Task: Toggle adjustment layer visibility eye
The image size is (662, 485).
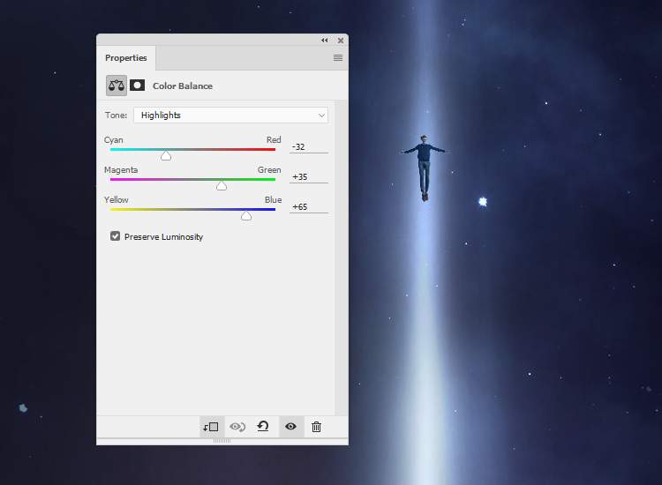Action: pyautogui.click(x=290, y=427)
